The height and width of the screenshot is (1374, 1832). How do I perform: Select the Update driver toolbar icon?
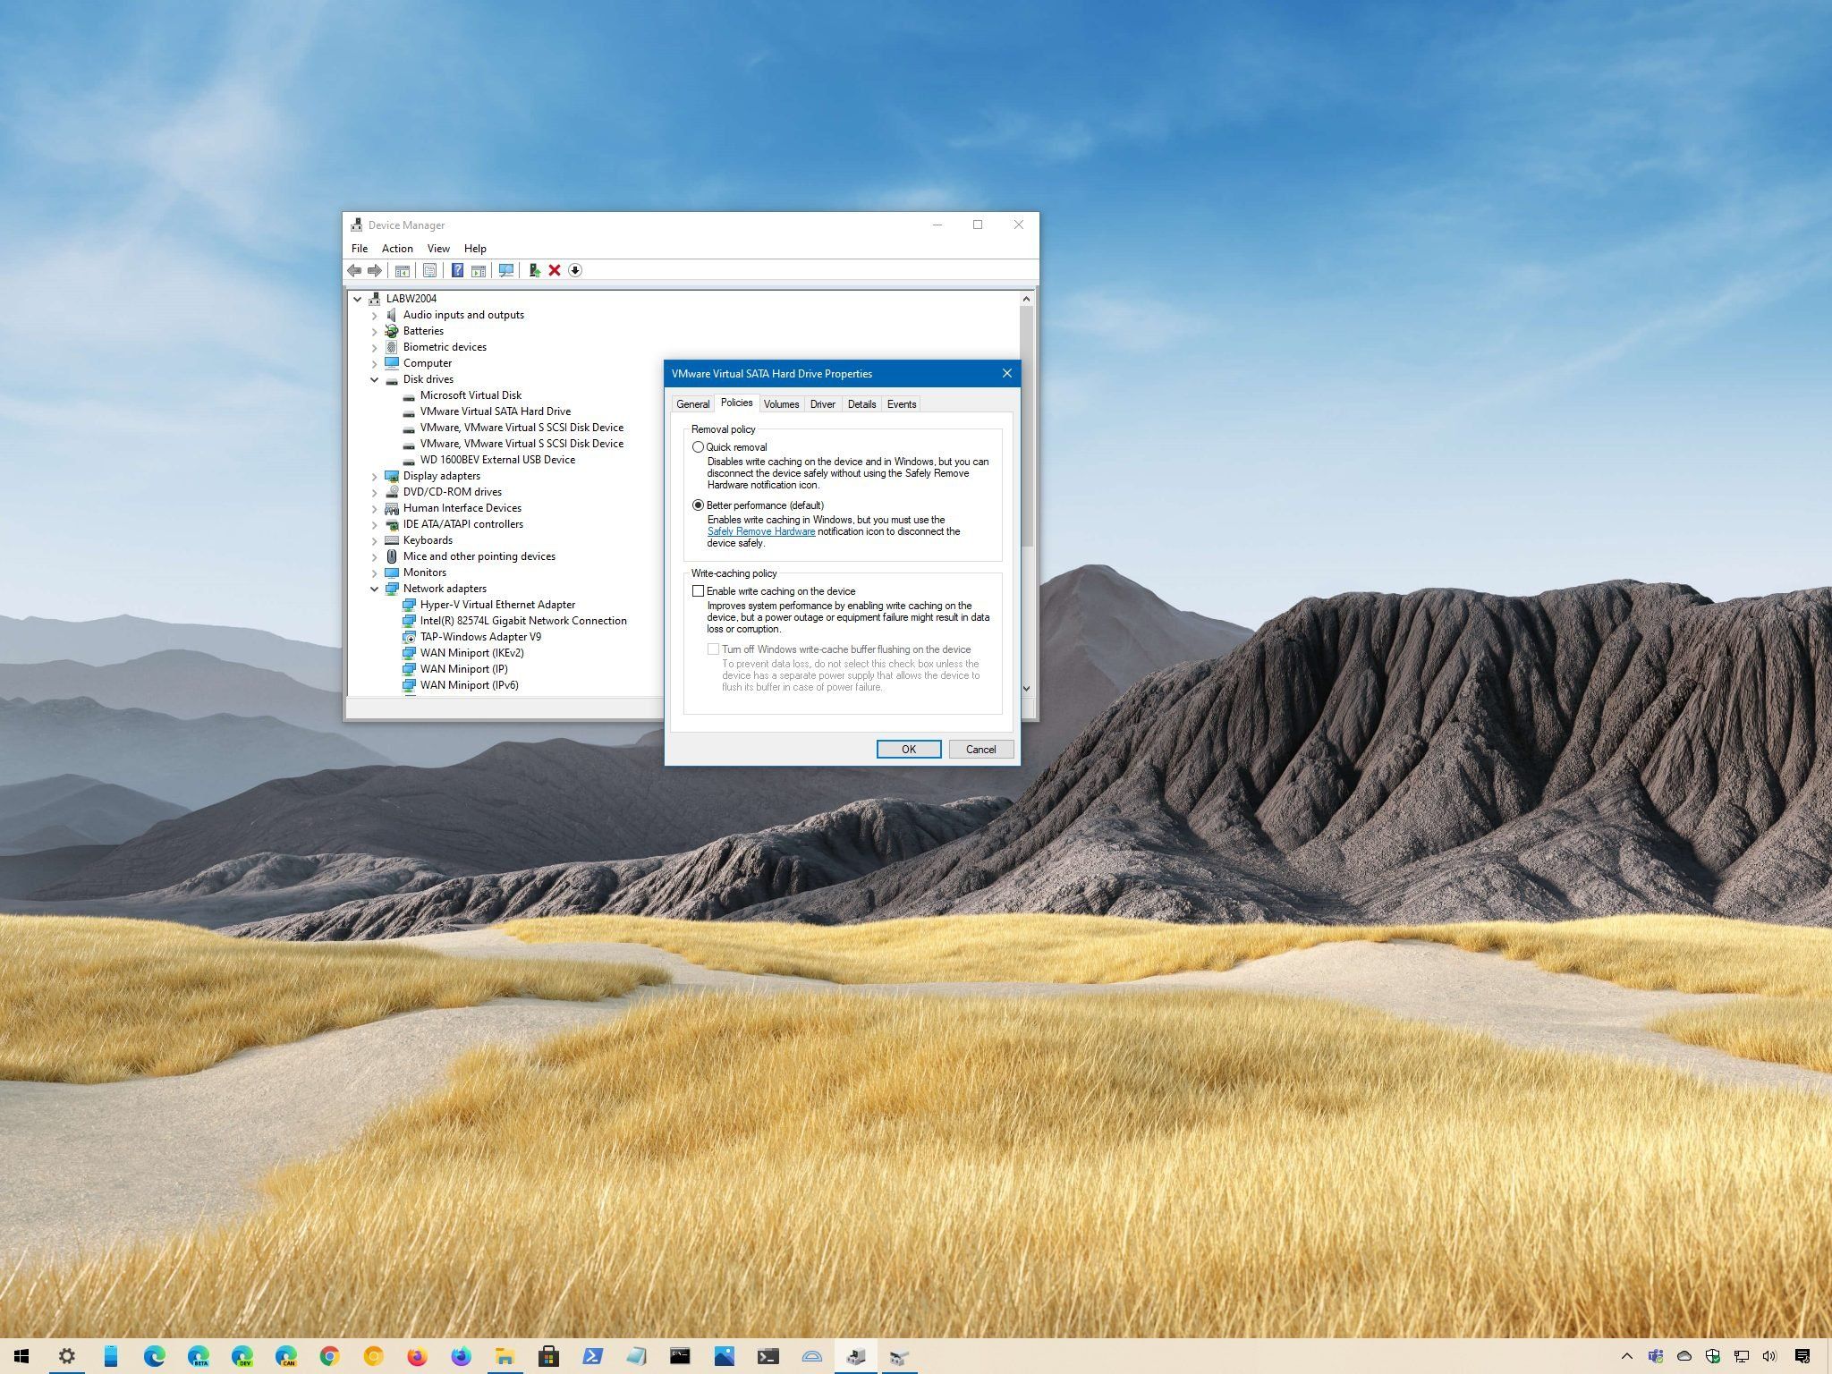(x=534, y=270)
